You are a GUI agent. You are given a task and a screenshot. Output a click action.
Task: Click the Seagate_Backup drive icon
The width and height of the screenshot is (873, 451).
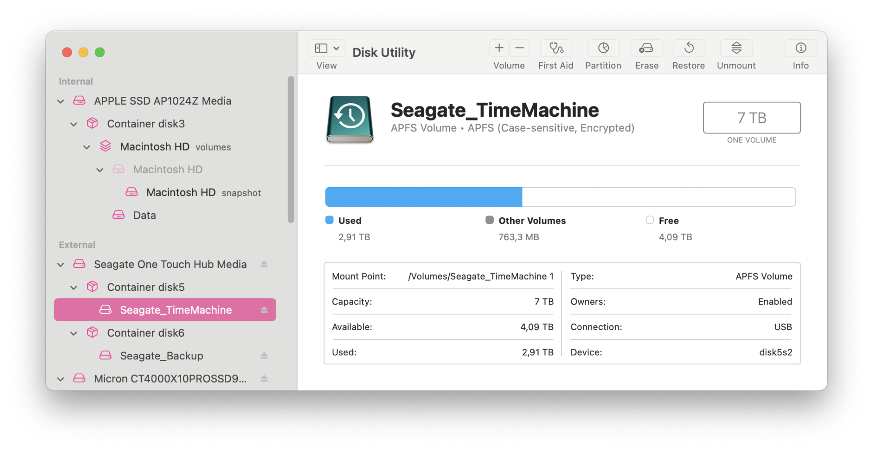pos(105,355)
